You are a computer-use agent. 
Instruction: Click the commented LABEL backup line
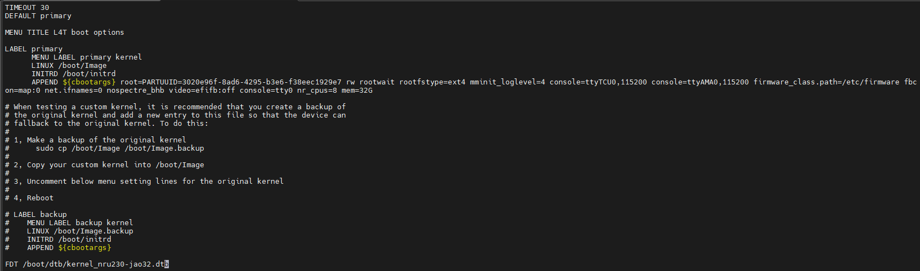point(40,215)
